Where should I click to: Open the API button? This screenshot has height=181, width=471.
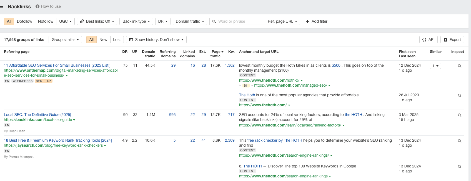[x=428, y=40]
